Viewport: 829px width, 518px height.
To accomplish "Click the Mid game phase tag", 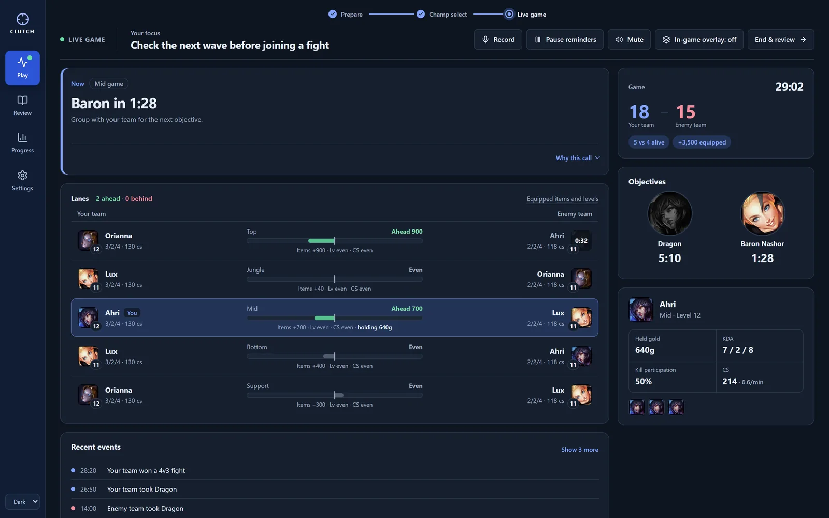I will click(109, 84).
